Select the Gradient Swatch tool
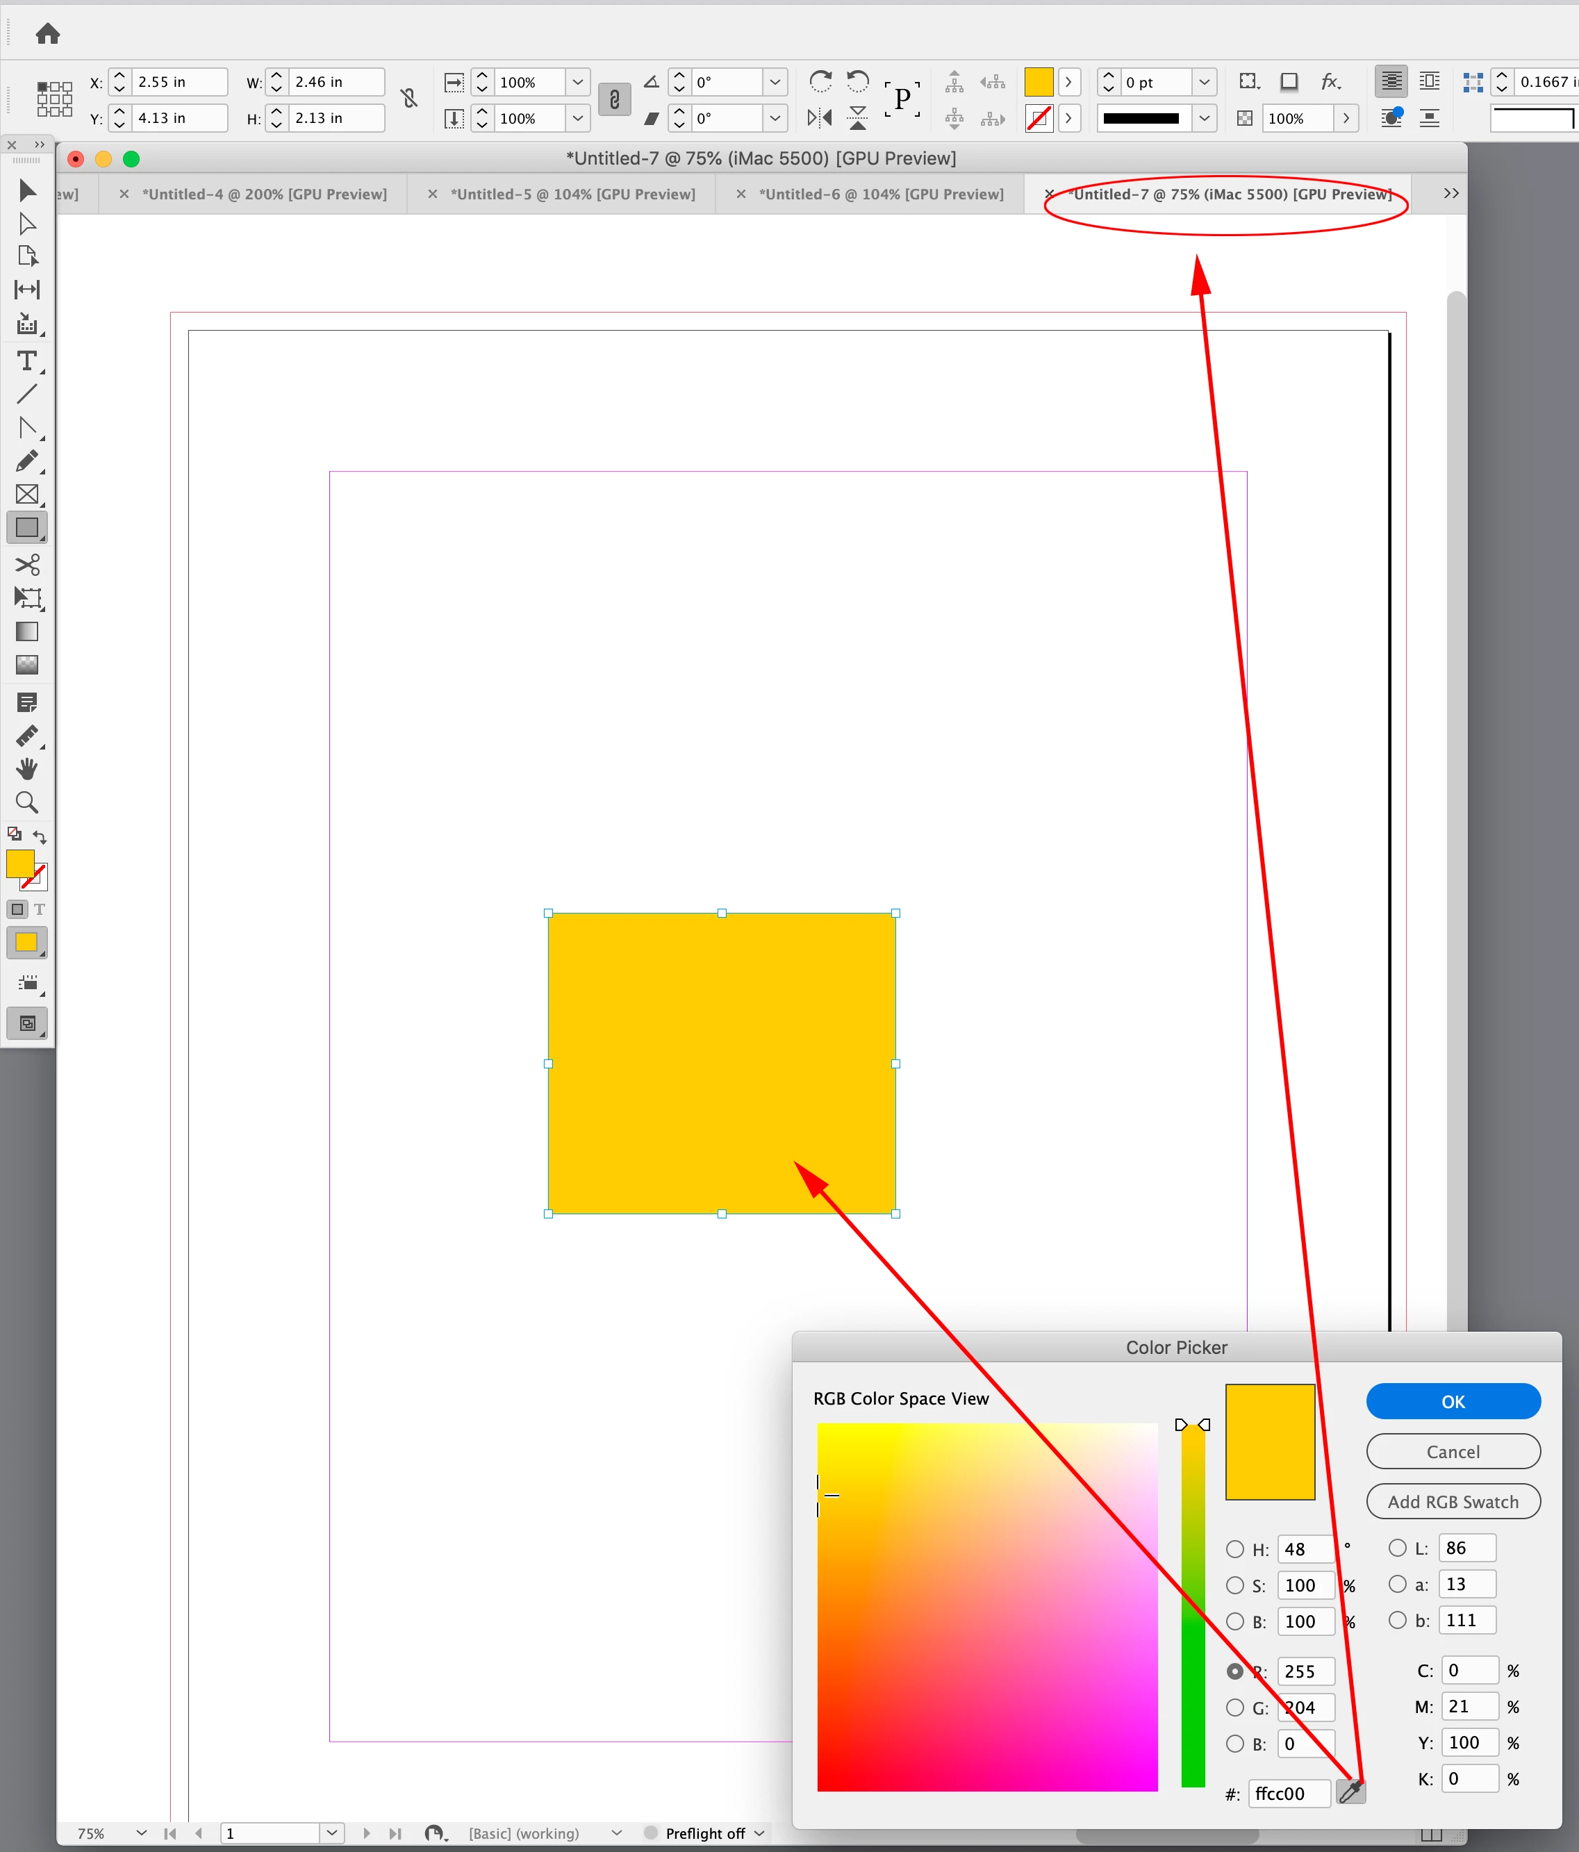 point(27,632)
